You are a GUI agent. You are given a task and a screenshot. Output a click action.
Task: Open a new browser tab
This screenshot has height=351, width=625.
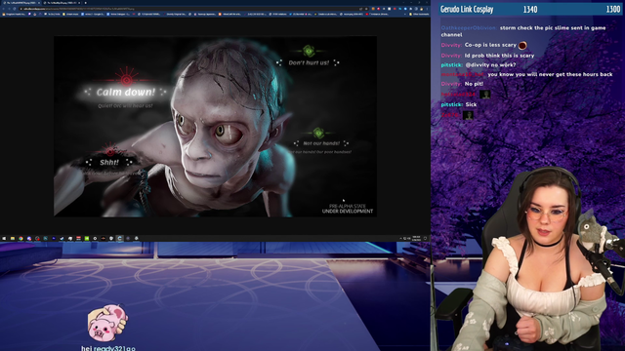[x=86, y=3]
